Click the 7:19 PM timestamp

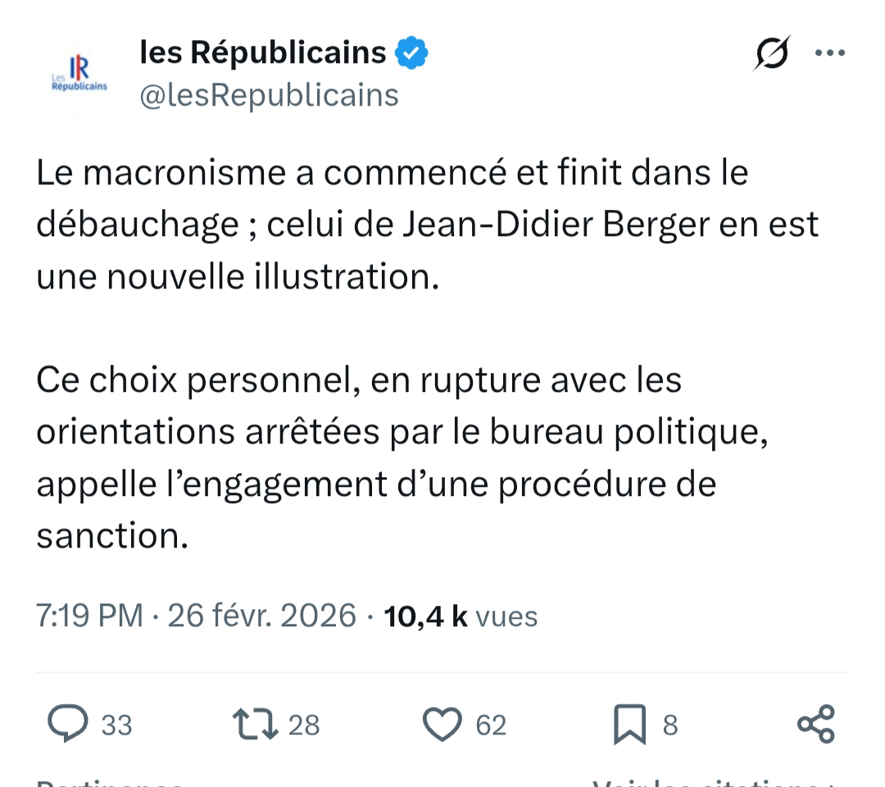coord(90,616)
